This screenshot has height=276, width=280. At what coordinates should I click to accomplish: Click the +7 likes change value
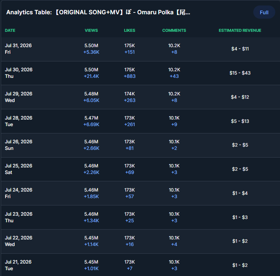coord(130,269)
